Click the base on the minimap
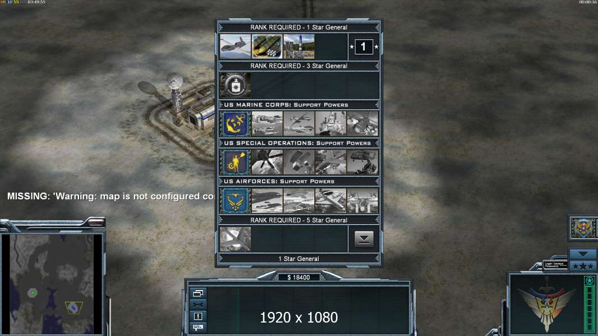Image resolution: width=598 pixels, height=336 pixels. coord(73,307)
